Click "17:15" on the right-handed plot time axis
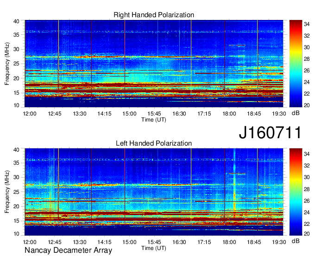 point(204,114)
